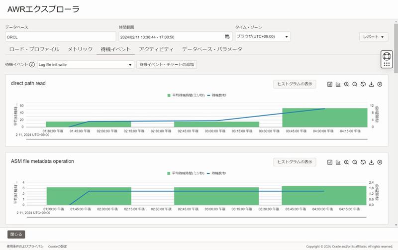Reset zoom on direct path read chart
398x250 pixels.
[363, 84]
